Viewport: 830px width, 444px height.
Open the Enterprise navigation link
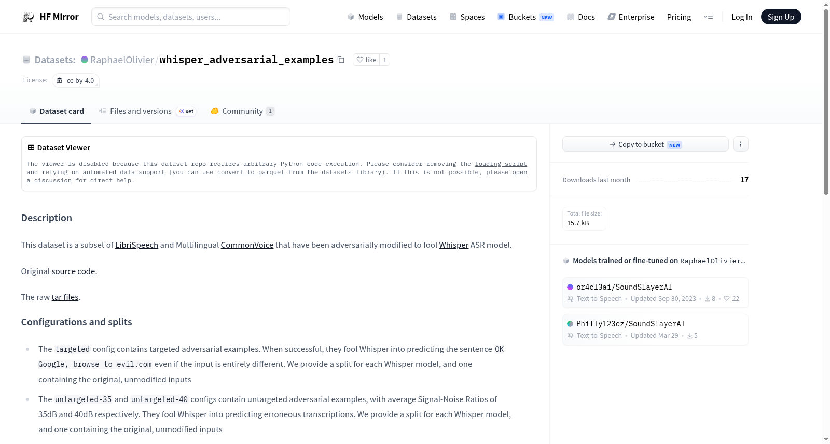tap(631, 17)
